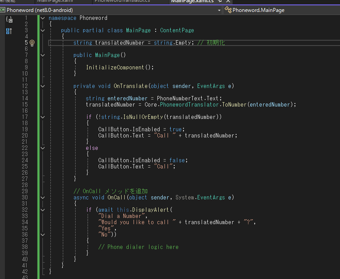Click 'DisplayAlert' on line 32

150,210
